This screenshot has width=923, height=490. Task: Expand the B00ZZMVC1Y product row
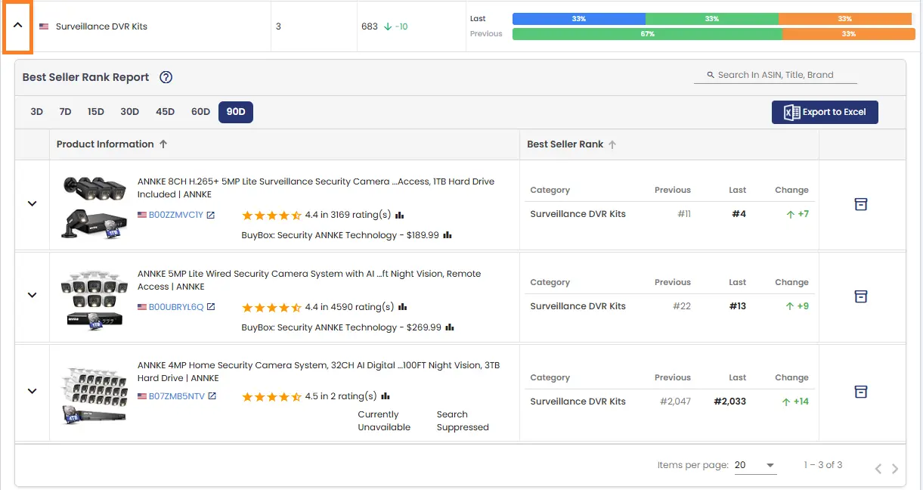click(x=32, y=203)
